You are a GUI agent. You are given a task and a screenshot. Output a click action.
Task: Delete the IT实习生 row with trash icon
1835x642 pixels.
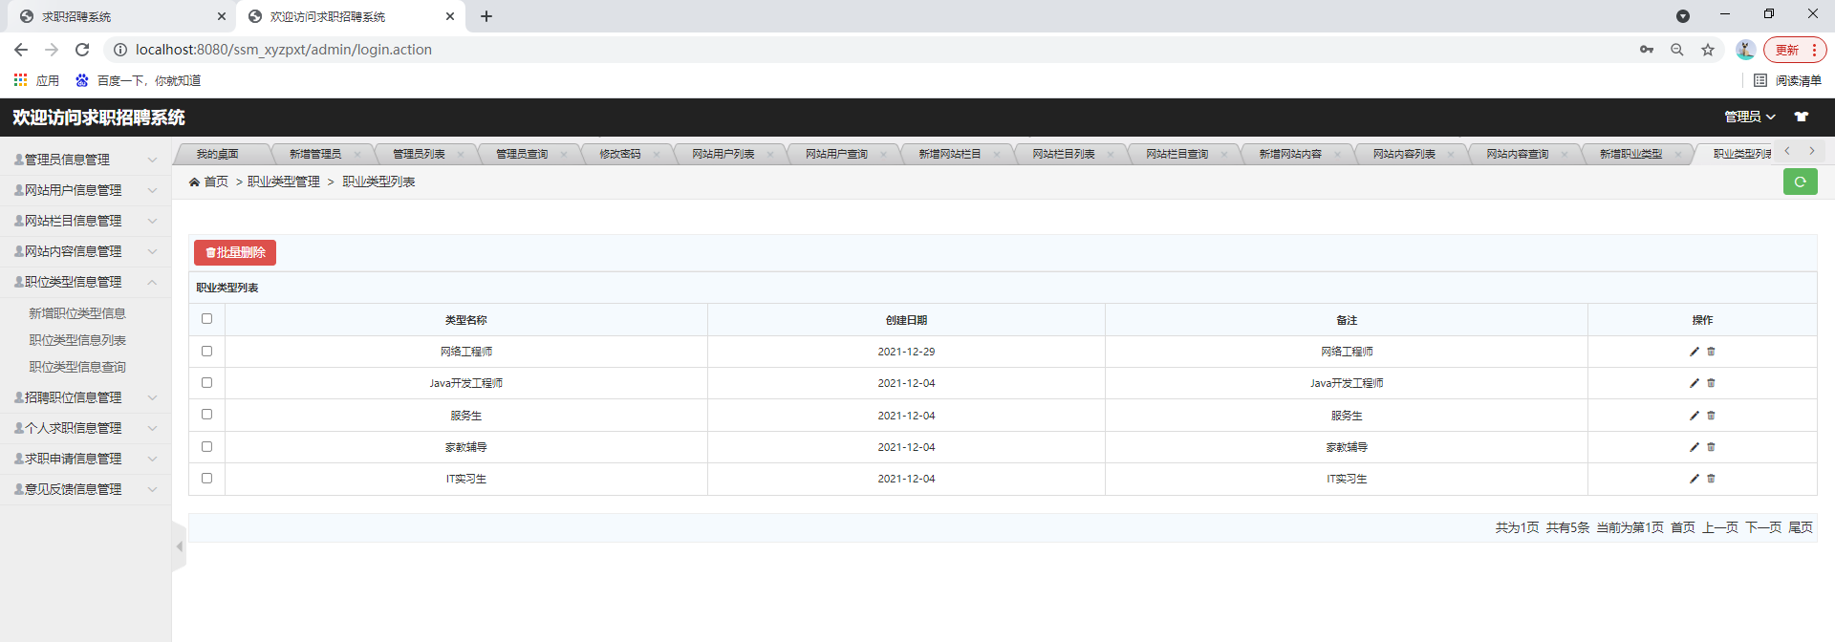coord(1711,479)
